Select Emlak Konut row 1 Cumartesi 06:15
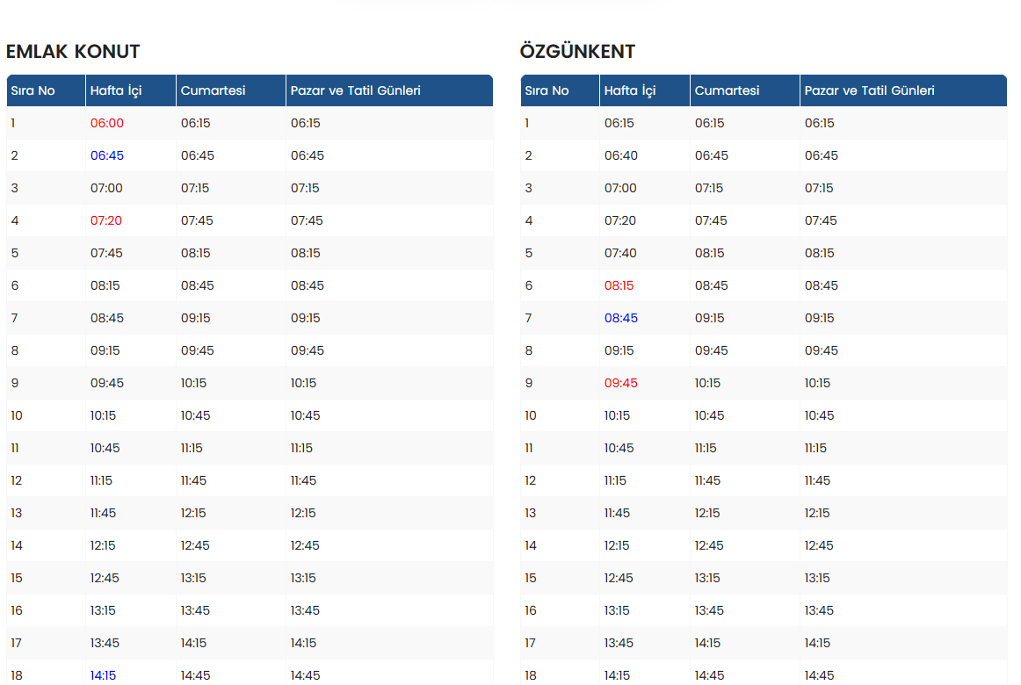 point(195,123)
